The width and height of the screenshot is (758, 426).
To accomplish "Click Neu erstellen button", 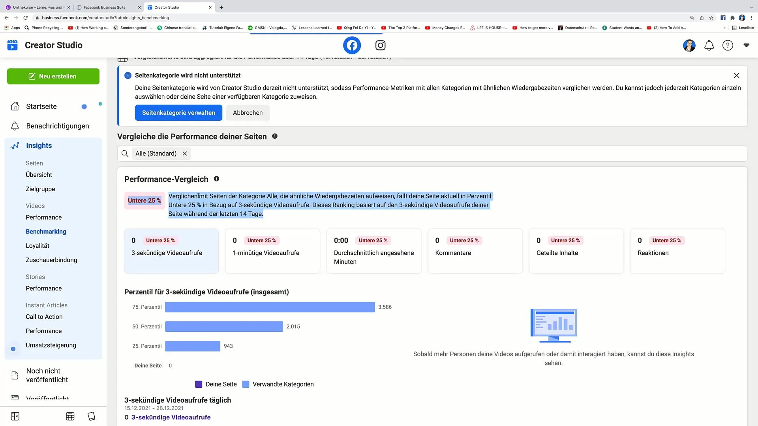I will coord(53,76).
